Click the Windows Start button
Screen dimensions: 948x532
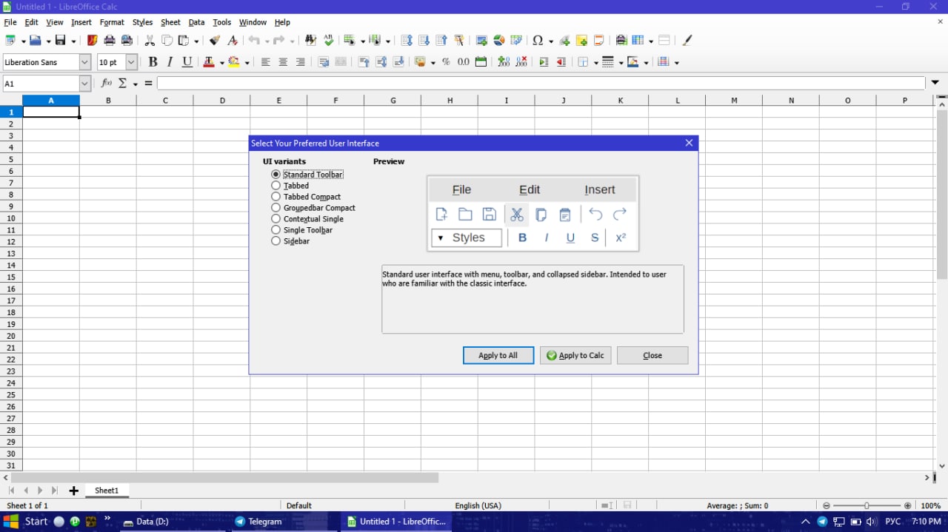[26, 522]
